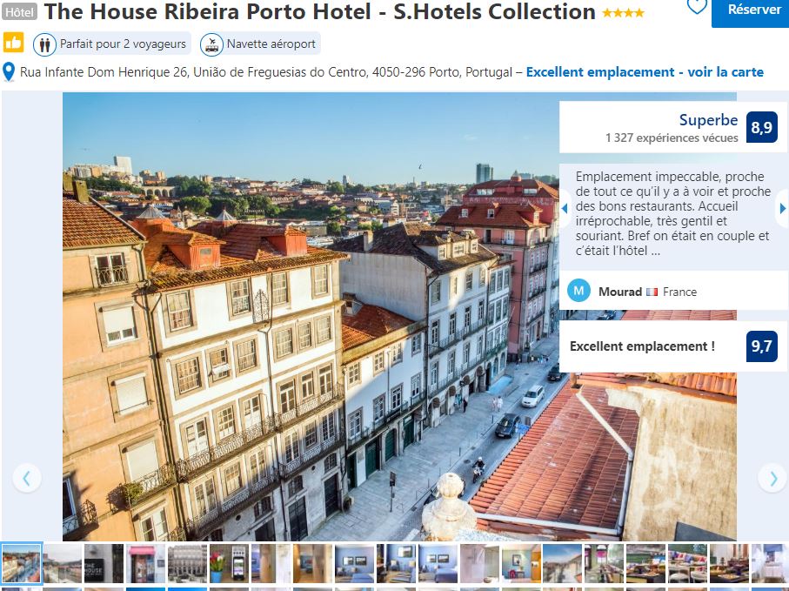This screenshot has width=789, height=591.
Task: Go to previous guest review arrow
Action: [565, 208]
